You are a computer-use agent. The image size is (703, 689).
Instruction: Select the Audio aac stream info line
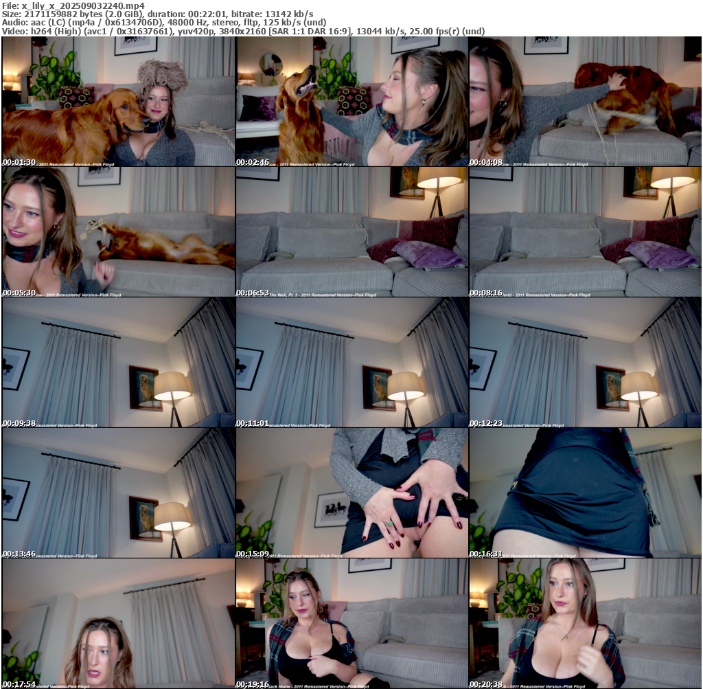point(164,23)
